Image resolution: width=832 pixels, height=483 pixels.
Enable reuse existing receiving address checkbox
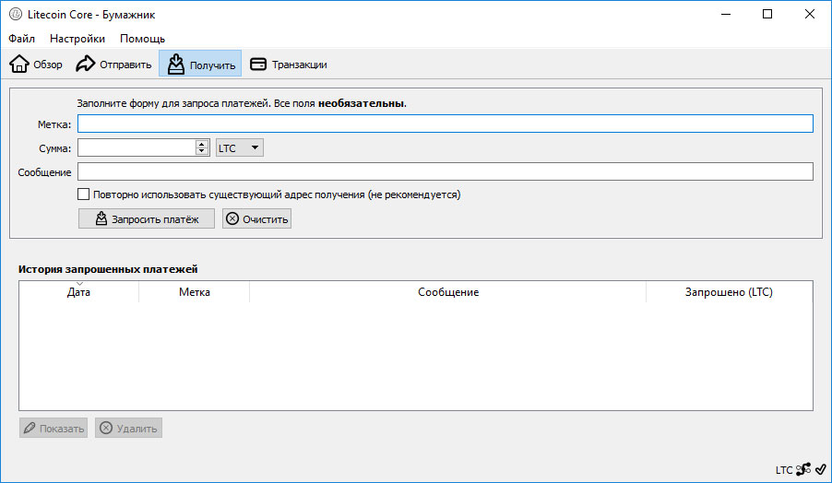(83, 194)
